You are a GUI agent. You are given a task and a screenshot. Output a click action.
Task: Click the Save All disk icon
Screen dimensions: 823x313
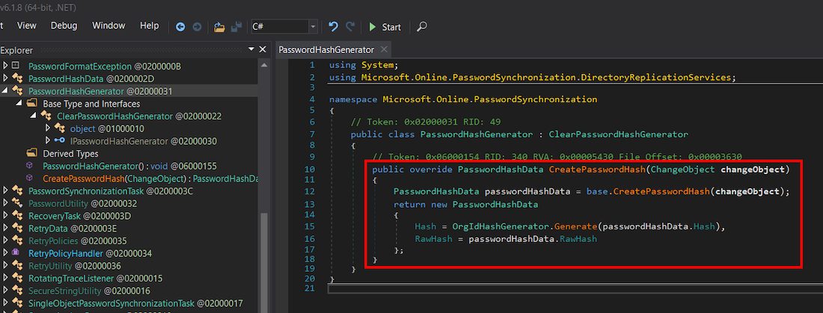point(236,27)
